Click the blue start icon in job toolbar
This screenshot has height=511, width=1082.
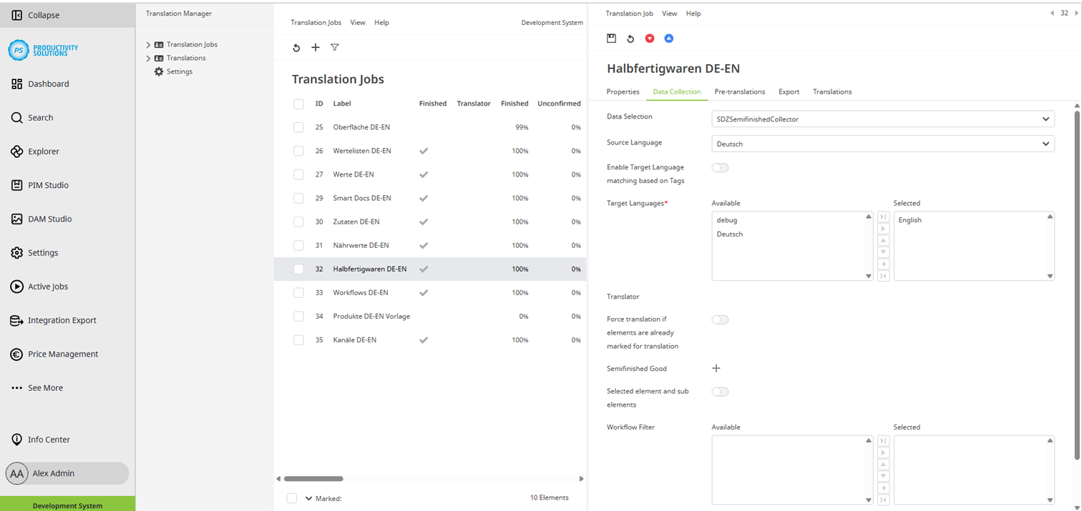(668, 38)
